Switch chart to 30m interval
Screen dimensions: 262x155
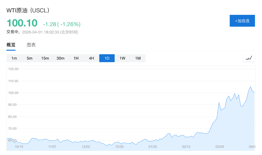(x=60, y=58)
